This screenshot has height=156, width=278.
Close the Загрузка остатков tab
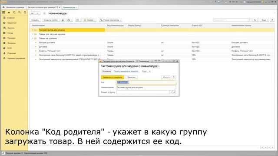tap(60, 7)
